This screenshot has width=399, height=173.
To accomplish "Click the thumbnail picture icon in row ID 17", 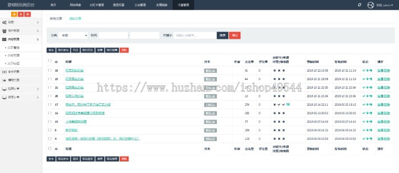I will [288, 104].
